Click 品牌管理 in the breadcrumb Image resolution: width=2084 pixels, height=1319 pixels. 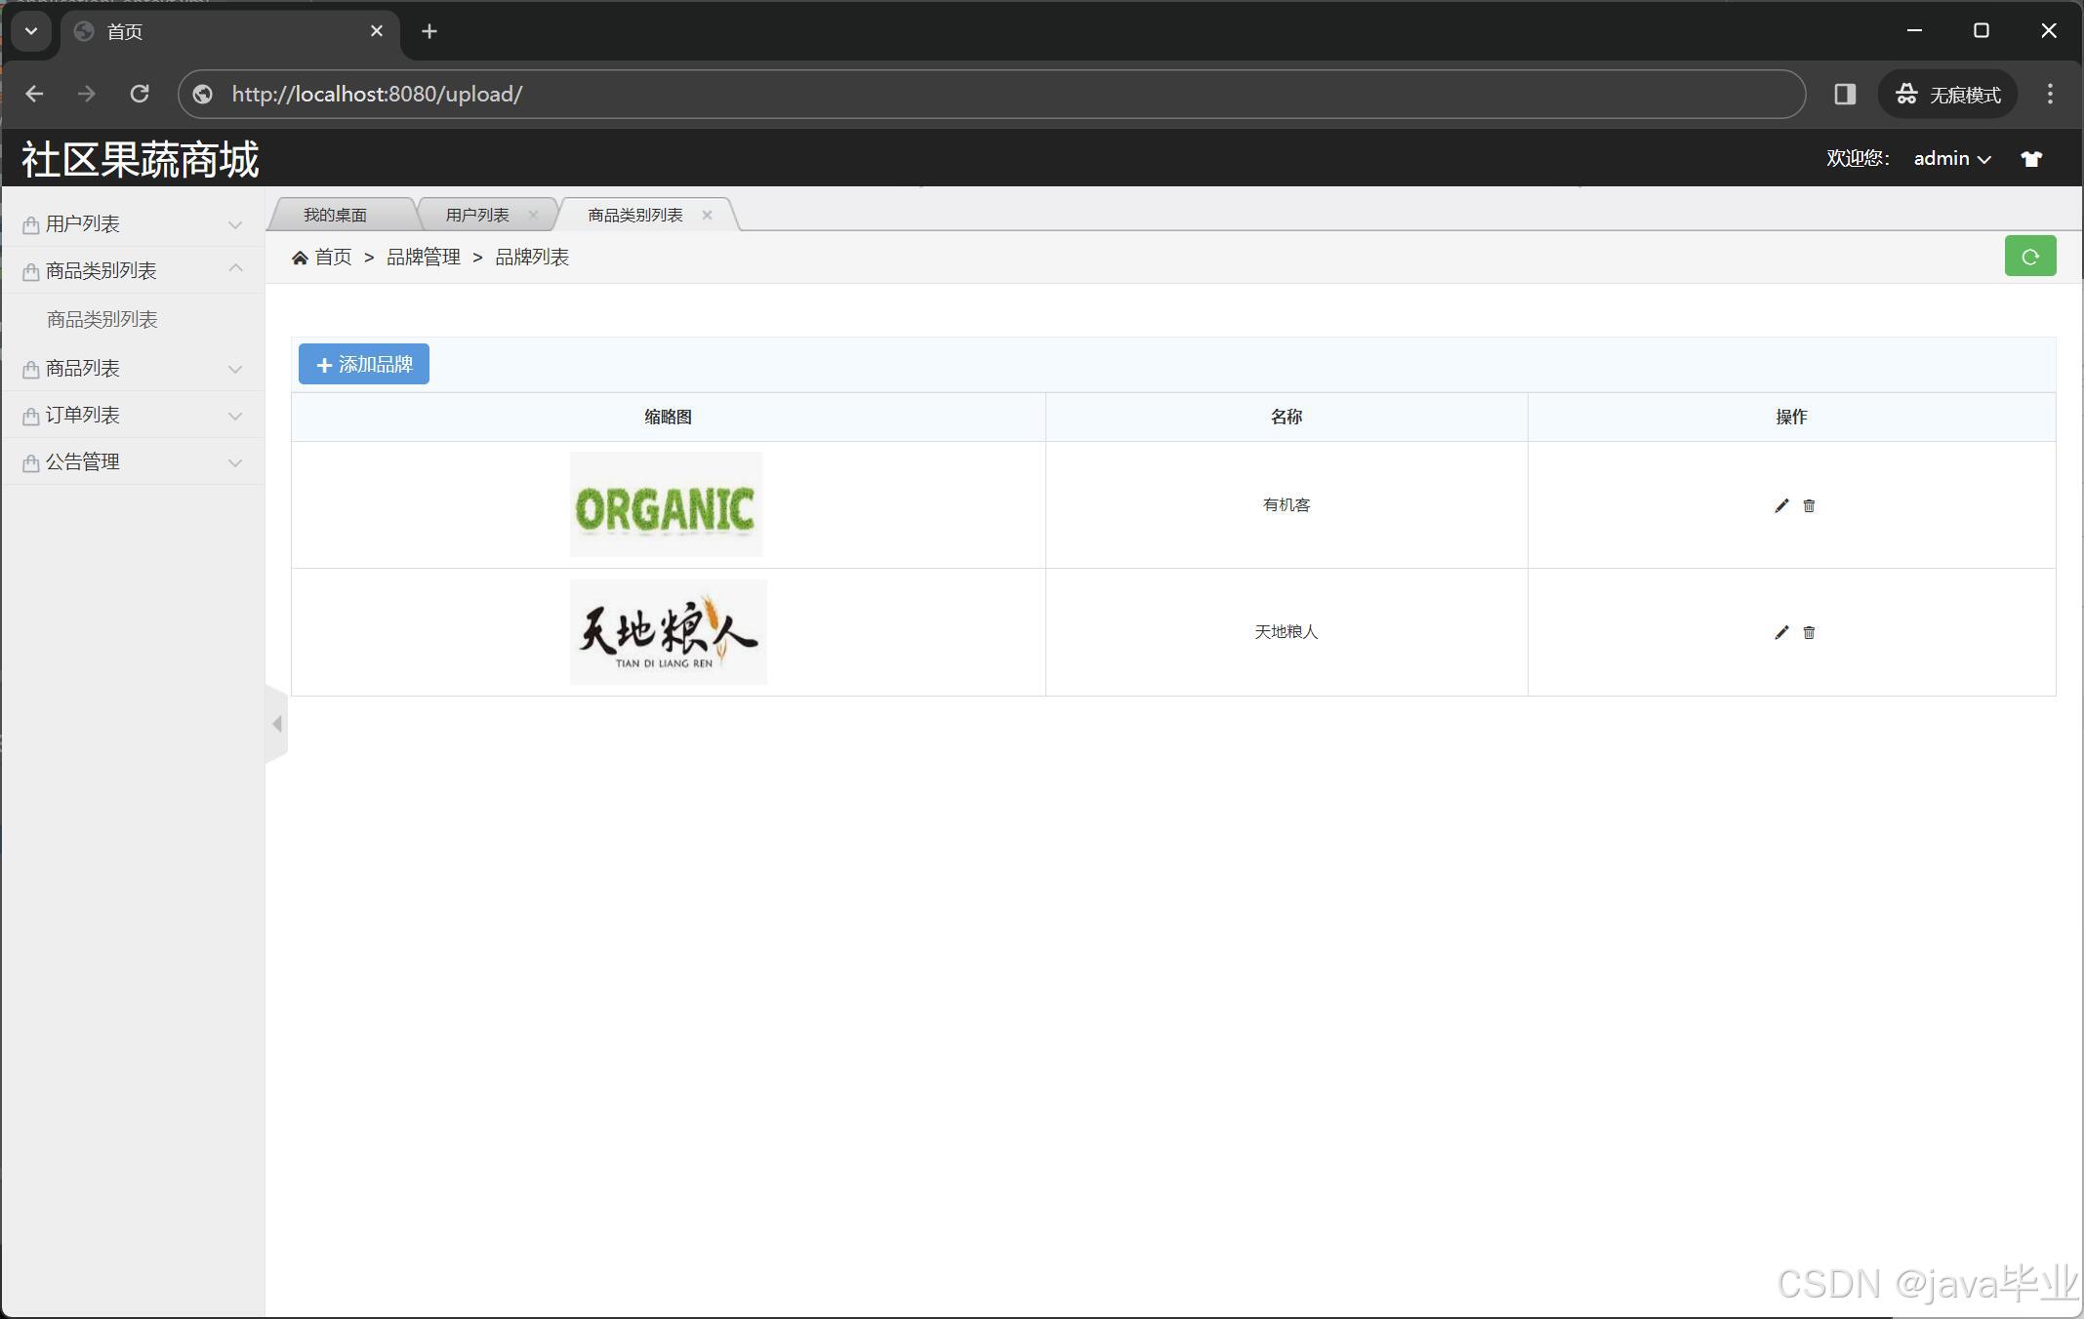coord(424,258)
